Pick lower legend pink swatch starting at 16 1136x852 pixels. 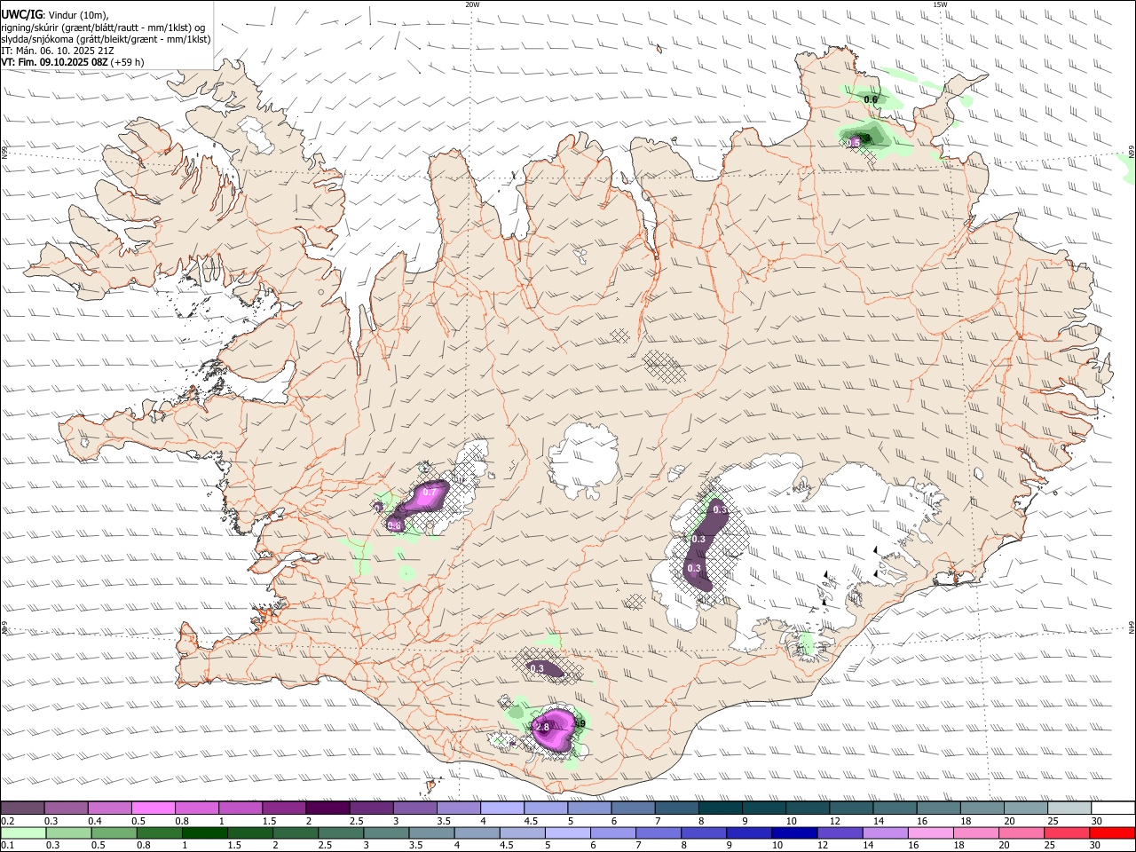(929, 832)
